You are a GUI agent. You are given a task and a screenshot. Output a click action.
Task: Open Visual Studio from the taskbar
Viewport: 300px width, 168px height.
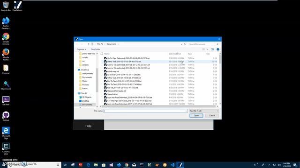111,165
